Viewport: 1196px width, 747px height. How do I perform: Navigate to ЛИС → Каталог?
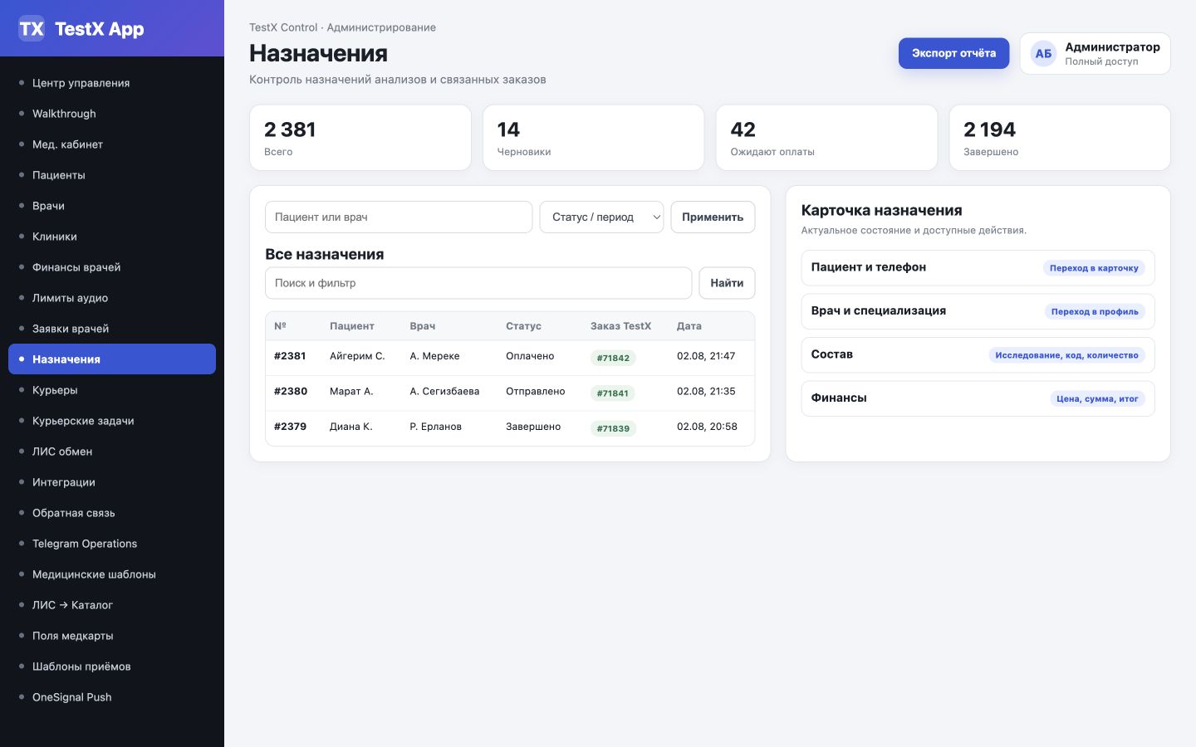[112, 605]
